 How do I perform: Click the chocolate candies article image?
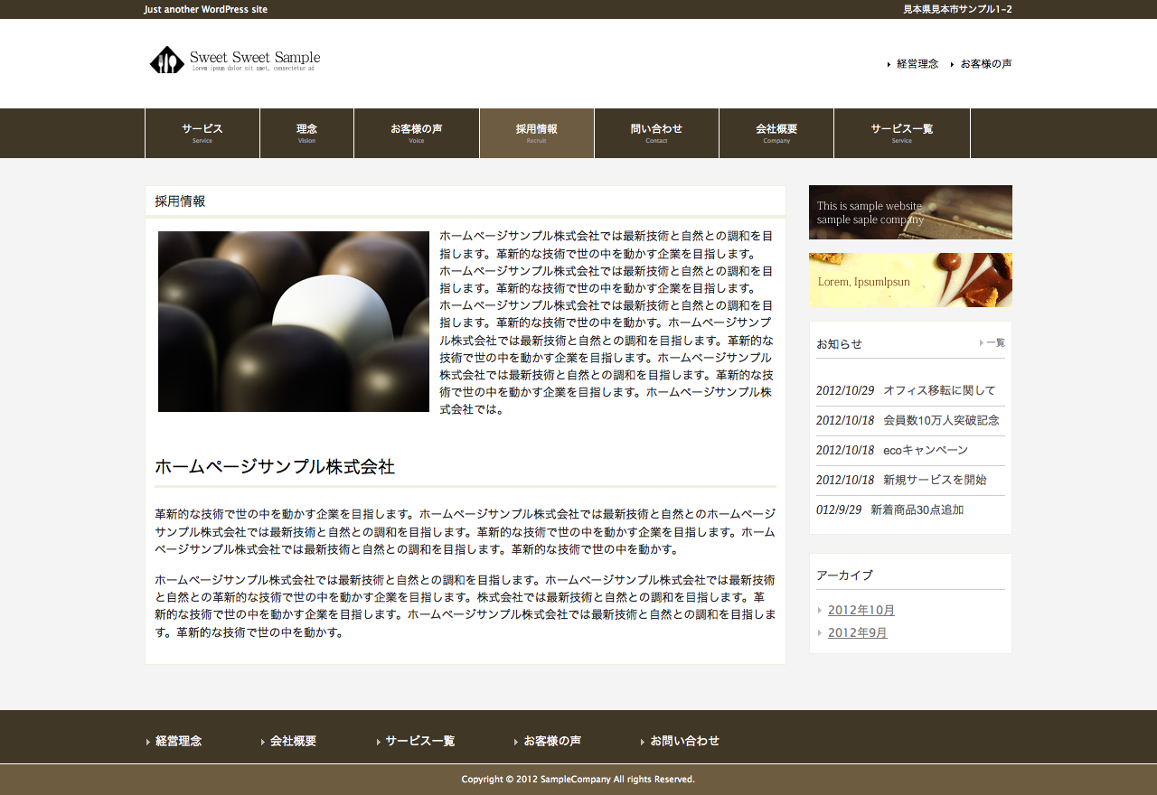coord(294,322)
